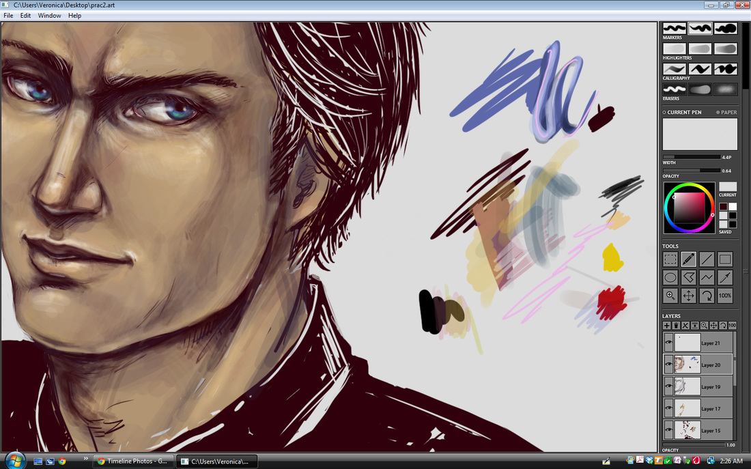Select the Pen tool in the Tools panel
Image resolution: width=751 pixels, height=469 pixels.
pyautogui.click(x=689, y=259)
